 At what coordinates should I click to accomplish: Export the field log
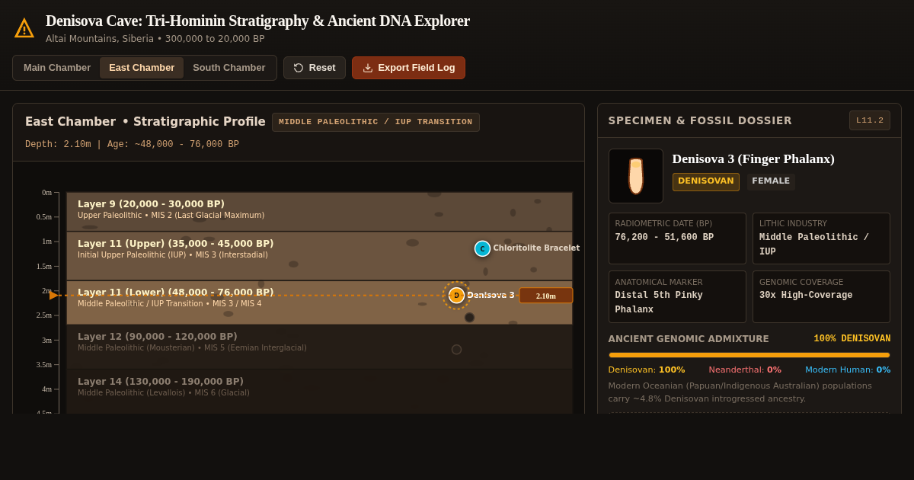[409, 68]
